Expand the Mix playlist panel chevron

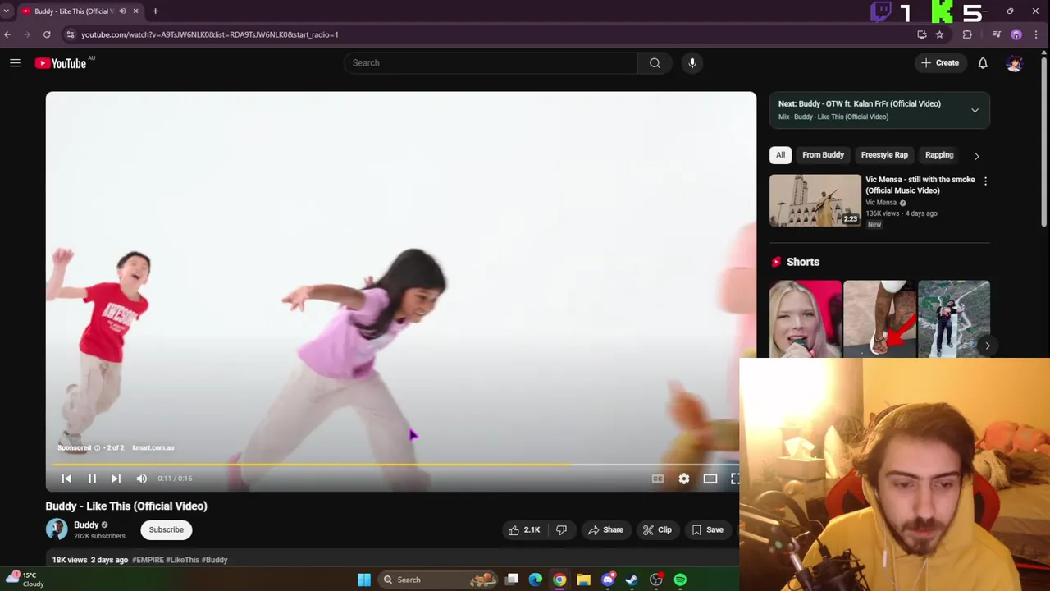pyautogui.click(x=975, y=110)
